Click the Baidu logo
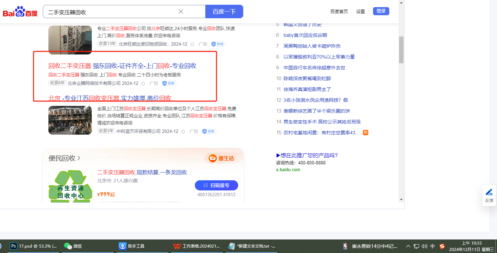497x253 pixels. pos(20,12)
